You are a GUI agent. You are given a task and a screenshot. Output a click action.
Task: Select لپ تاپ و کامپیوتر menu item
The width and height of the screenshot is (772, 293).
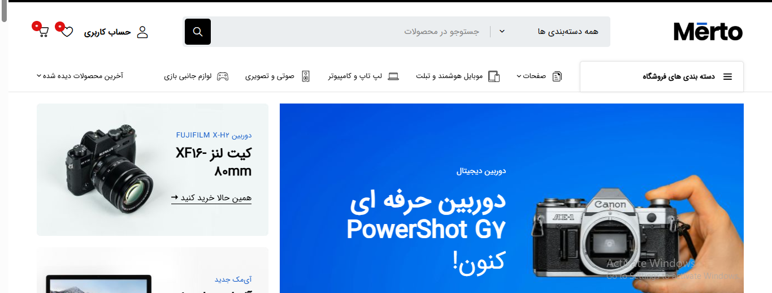[x=355, y=76]
